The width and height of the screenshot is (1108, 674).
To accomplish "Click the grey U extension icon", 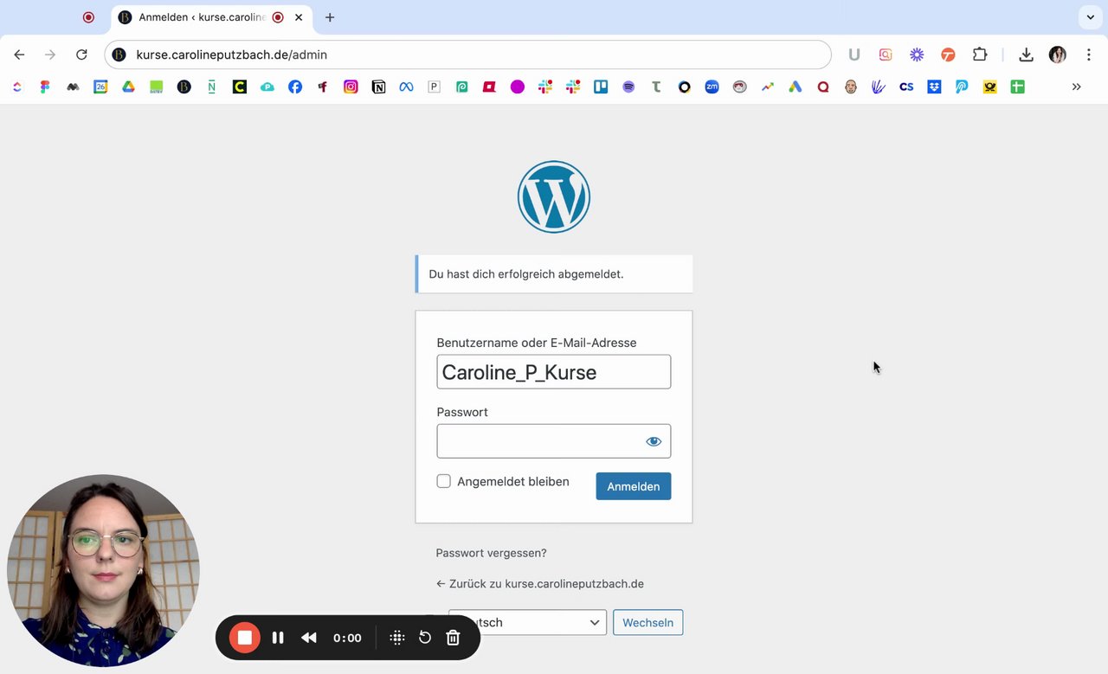I will click(854, 55).
